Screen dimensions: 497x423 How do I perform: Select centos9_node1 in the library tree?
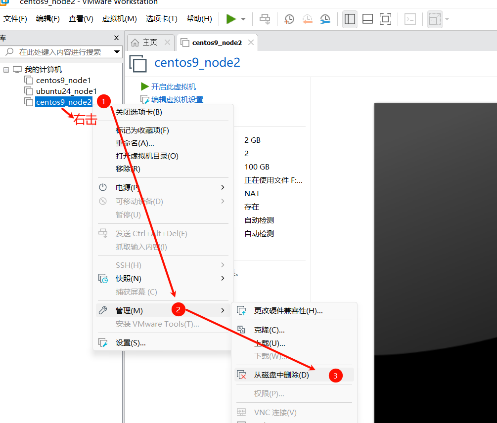tap(63, 81)
